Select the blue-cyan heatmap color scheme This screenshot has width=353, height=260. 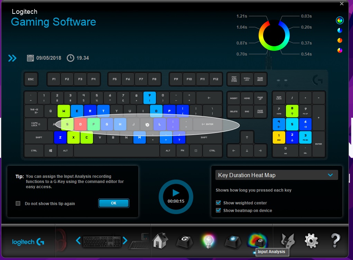340,30
